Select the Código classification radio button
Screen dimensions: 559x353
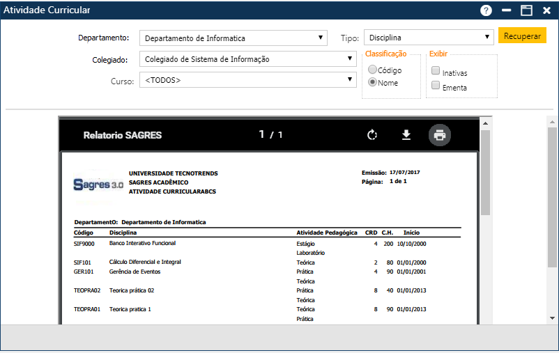pos(372,70)
